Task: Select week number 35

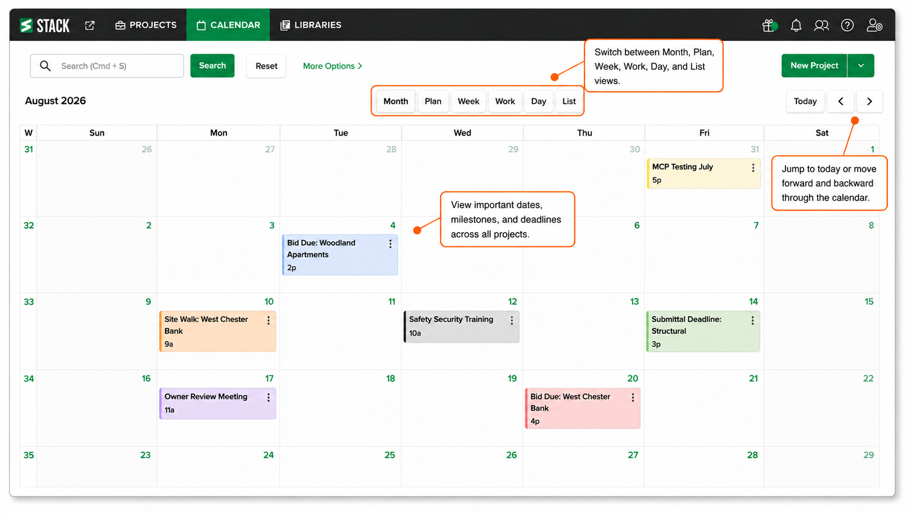Action: coord(29,455)
